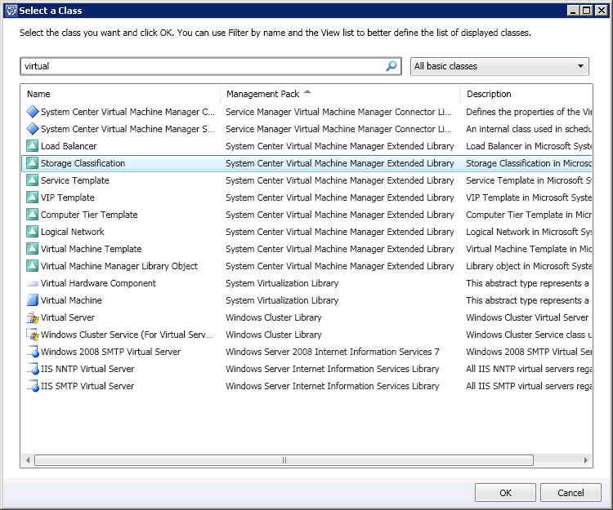
Task: Click the Virtual Server row icon
Action: coord(33,317)
